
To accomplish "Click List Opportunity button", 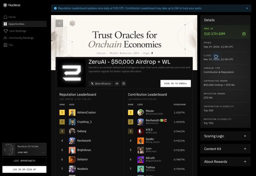I will pos(24,161).
